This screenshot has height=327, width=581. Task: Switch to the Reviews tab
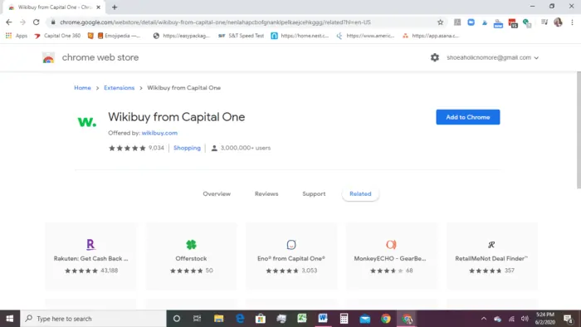click(x=266, y=193)
